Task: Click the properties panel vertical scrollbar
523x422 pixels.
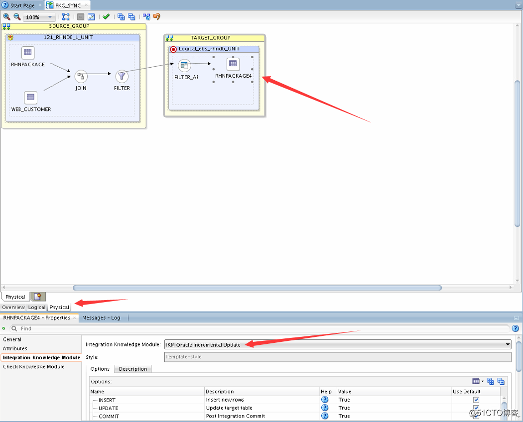Action: pyautogui.click(x=519, y=356)
